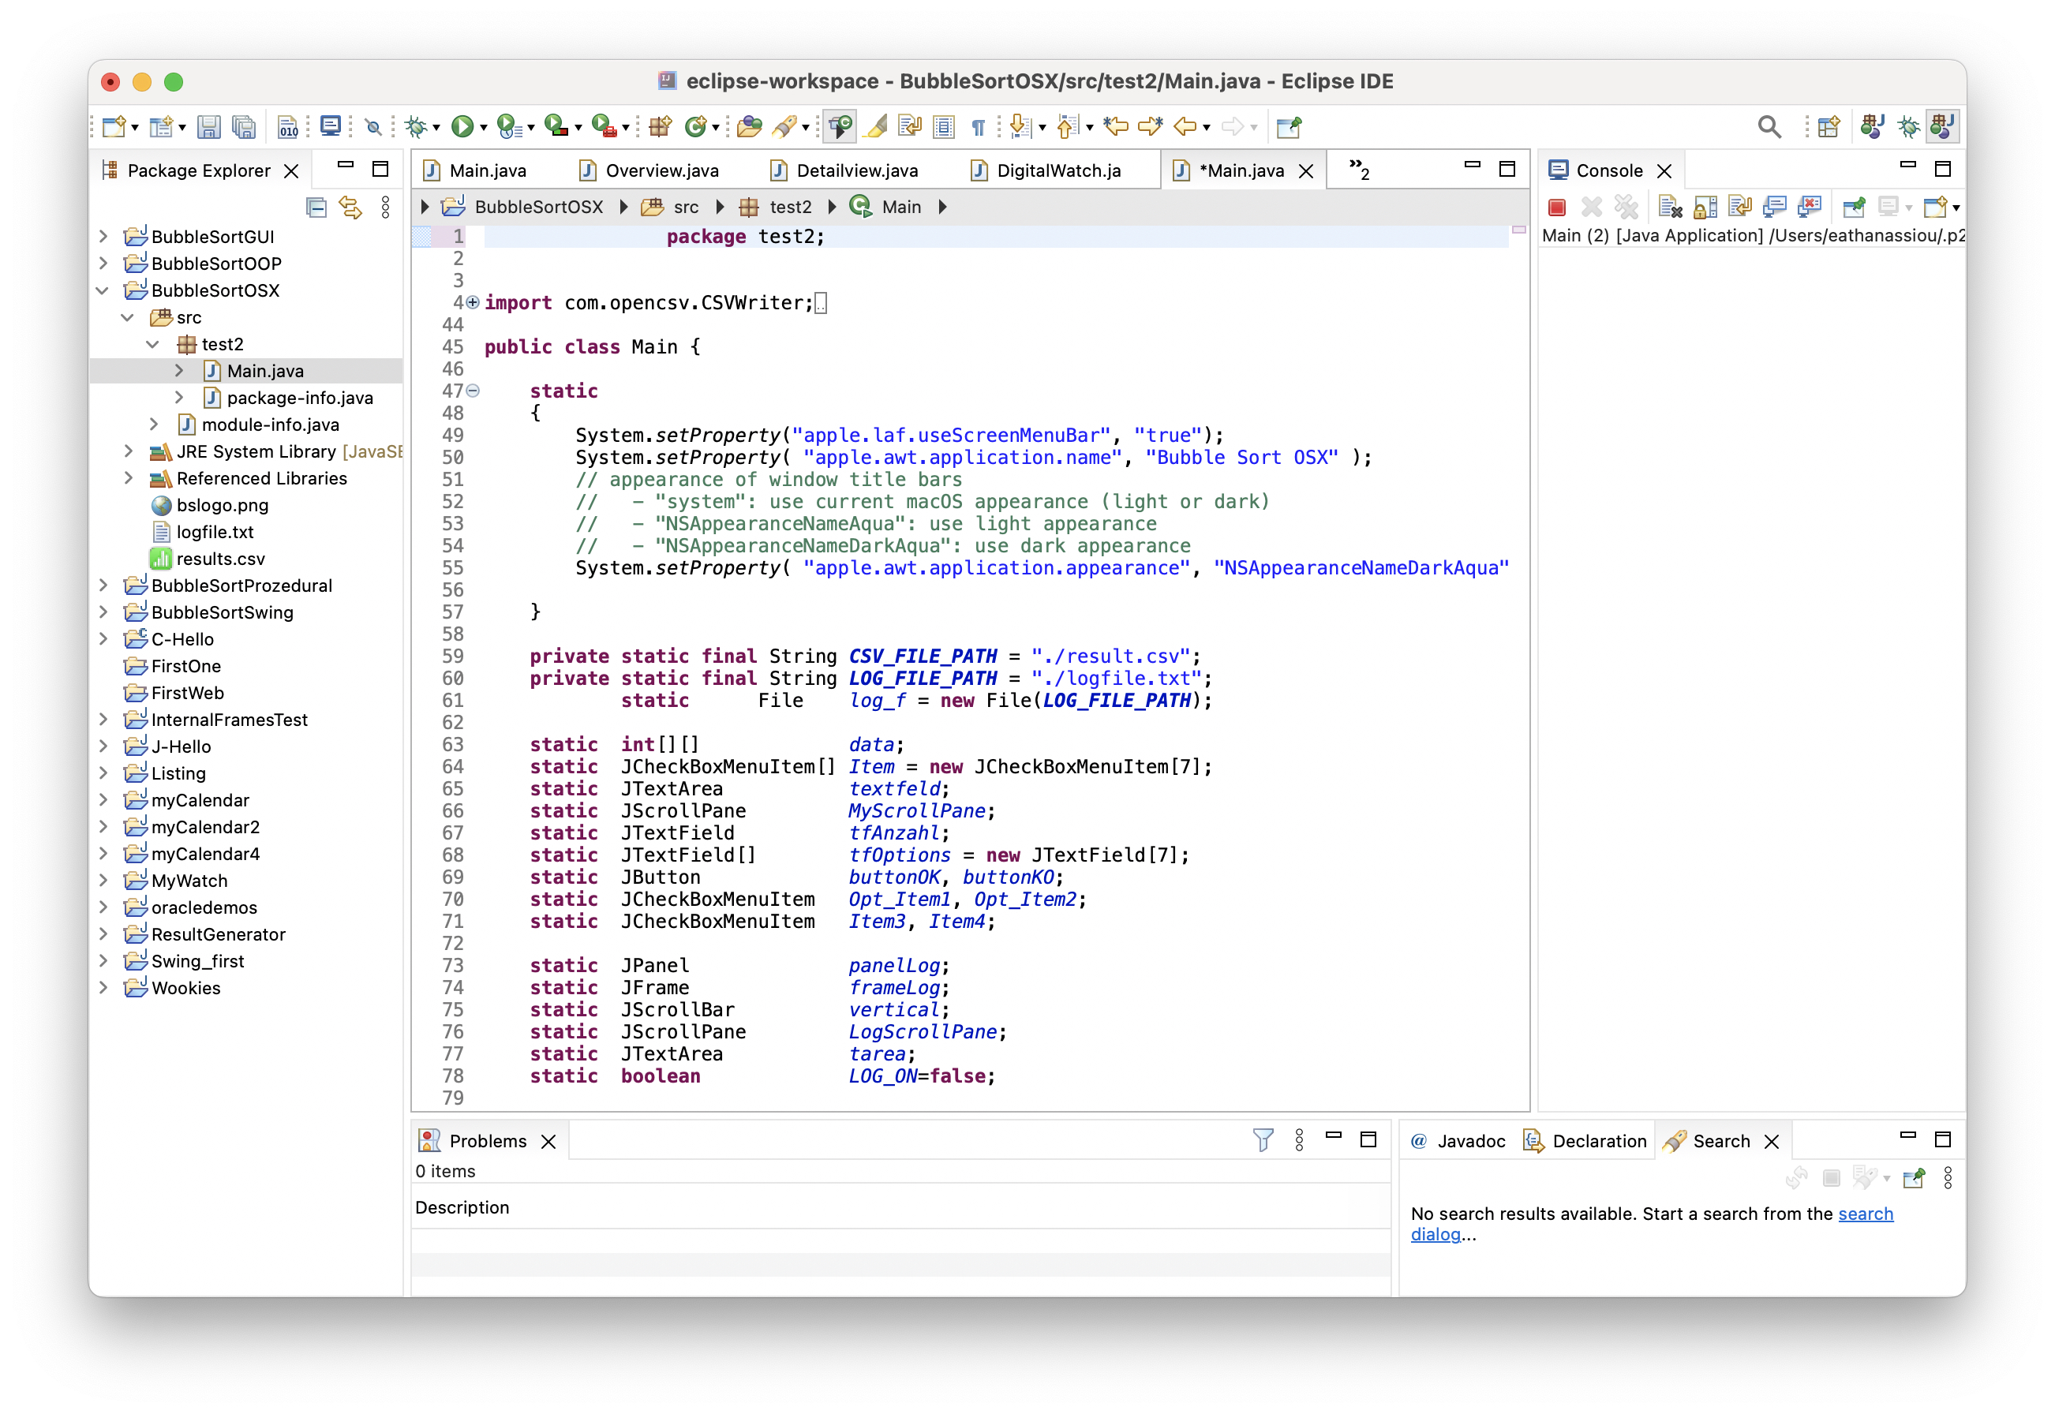
Task: Fold the static block at line 47
Action: click(474, 391)
